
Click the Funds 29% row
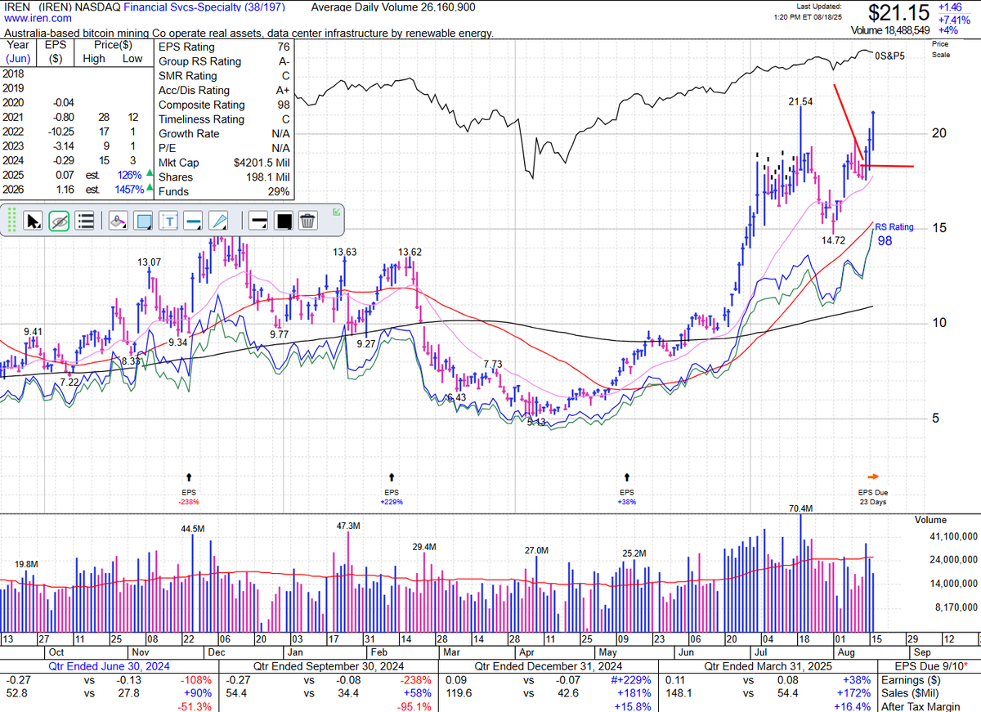(223, 191)
